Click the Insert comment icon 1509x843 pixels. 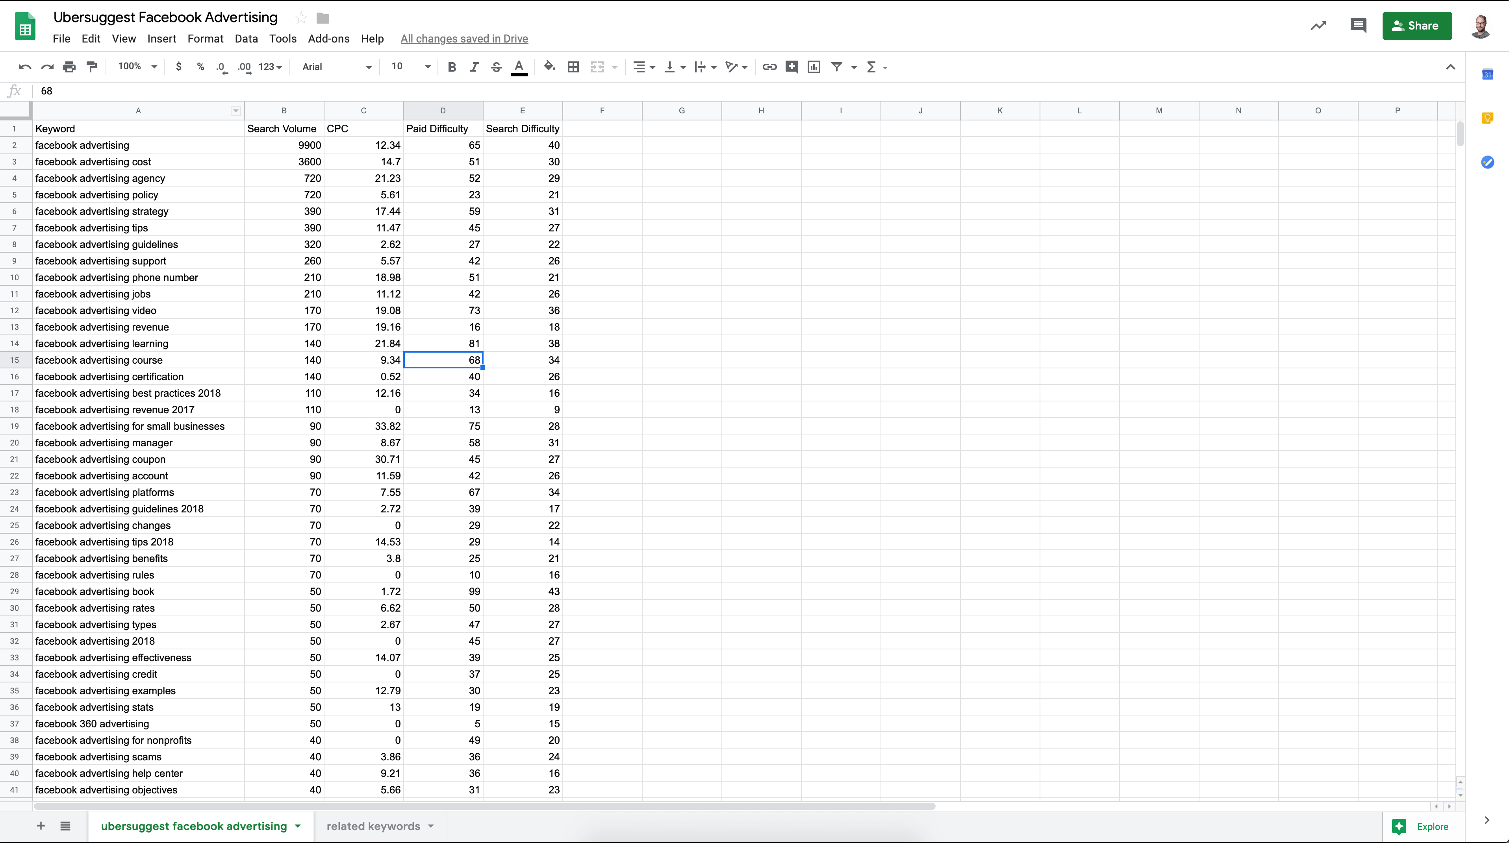coord(792,67)
